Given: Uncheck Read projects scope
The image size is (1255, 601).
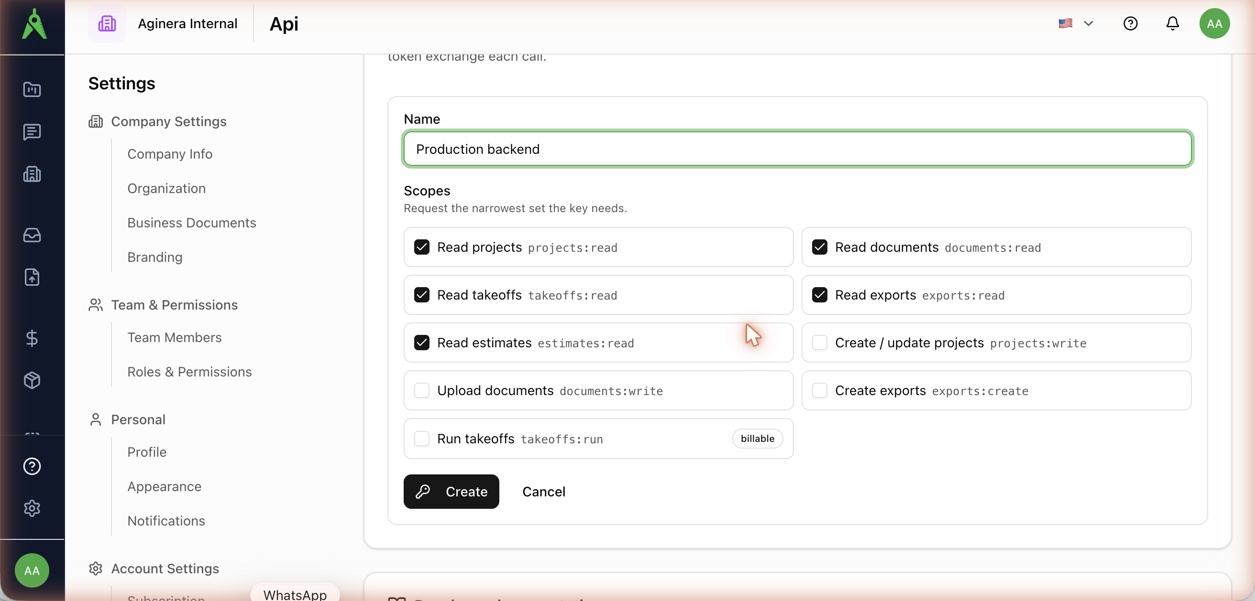Looking at the screenshot, I should click(x=422, y=247).
